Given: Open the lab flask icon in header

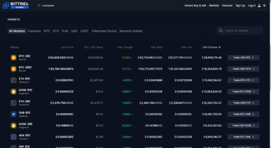Looking at the screenshot, I should (259, 6).
